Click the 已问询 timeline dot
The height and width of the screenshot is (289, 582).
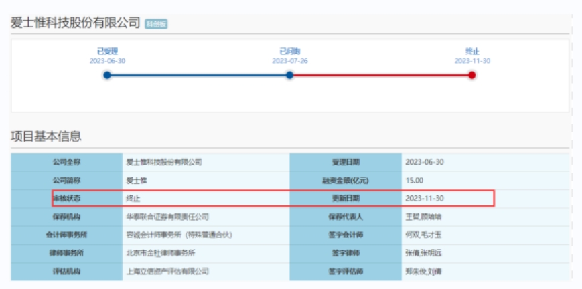point(289,75)
